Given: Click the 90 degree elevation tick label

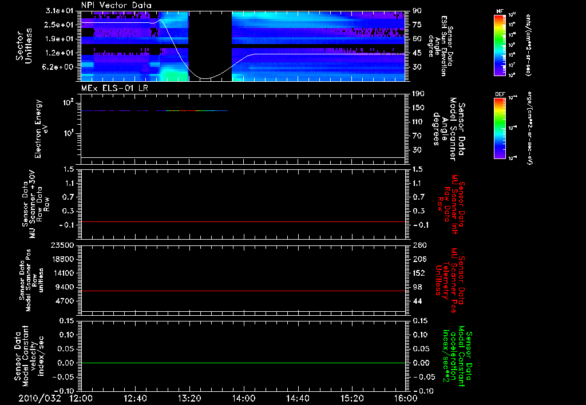Looking at the screenshot, I should click(417, 11).
